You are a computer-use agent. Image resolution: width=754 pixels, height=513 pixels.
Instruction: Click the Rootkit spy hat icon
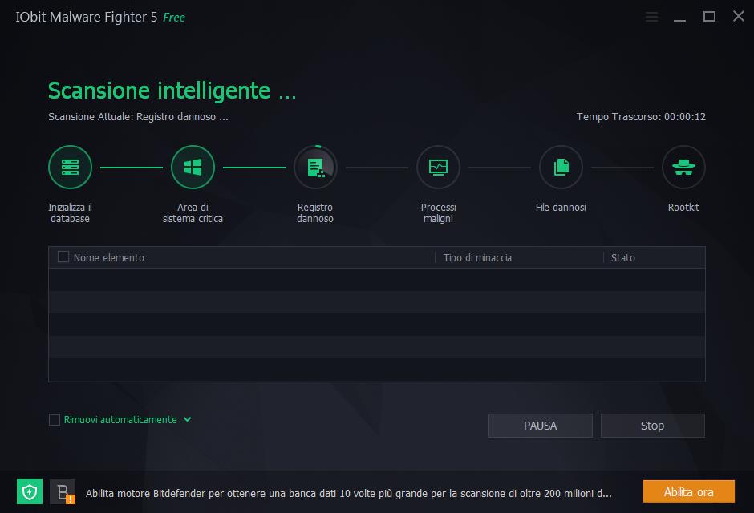(x=683, y=167)
